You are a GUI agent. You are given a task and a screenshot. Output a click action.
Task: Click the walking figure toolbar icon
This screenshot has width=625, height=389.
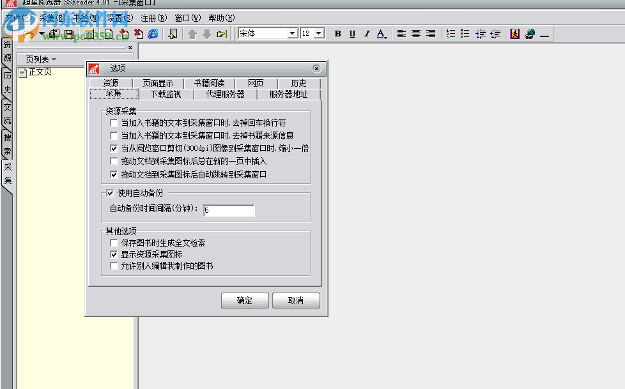pyautogui.click(x=515, y=34)
